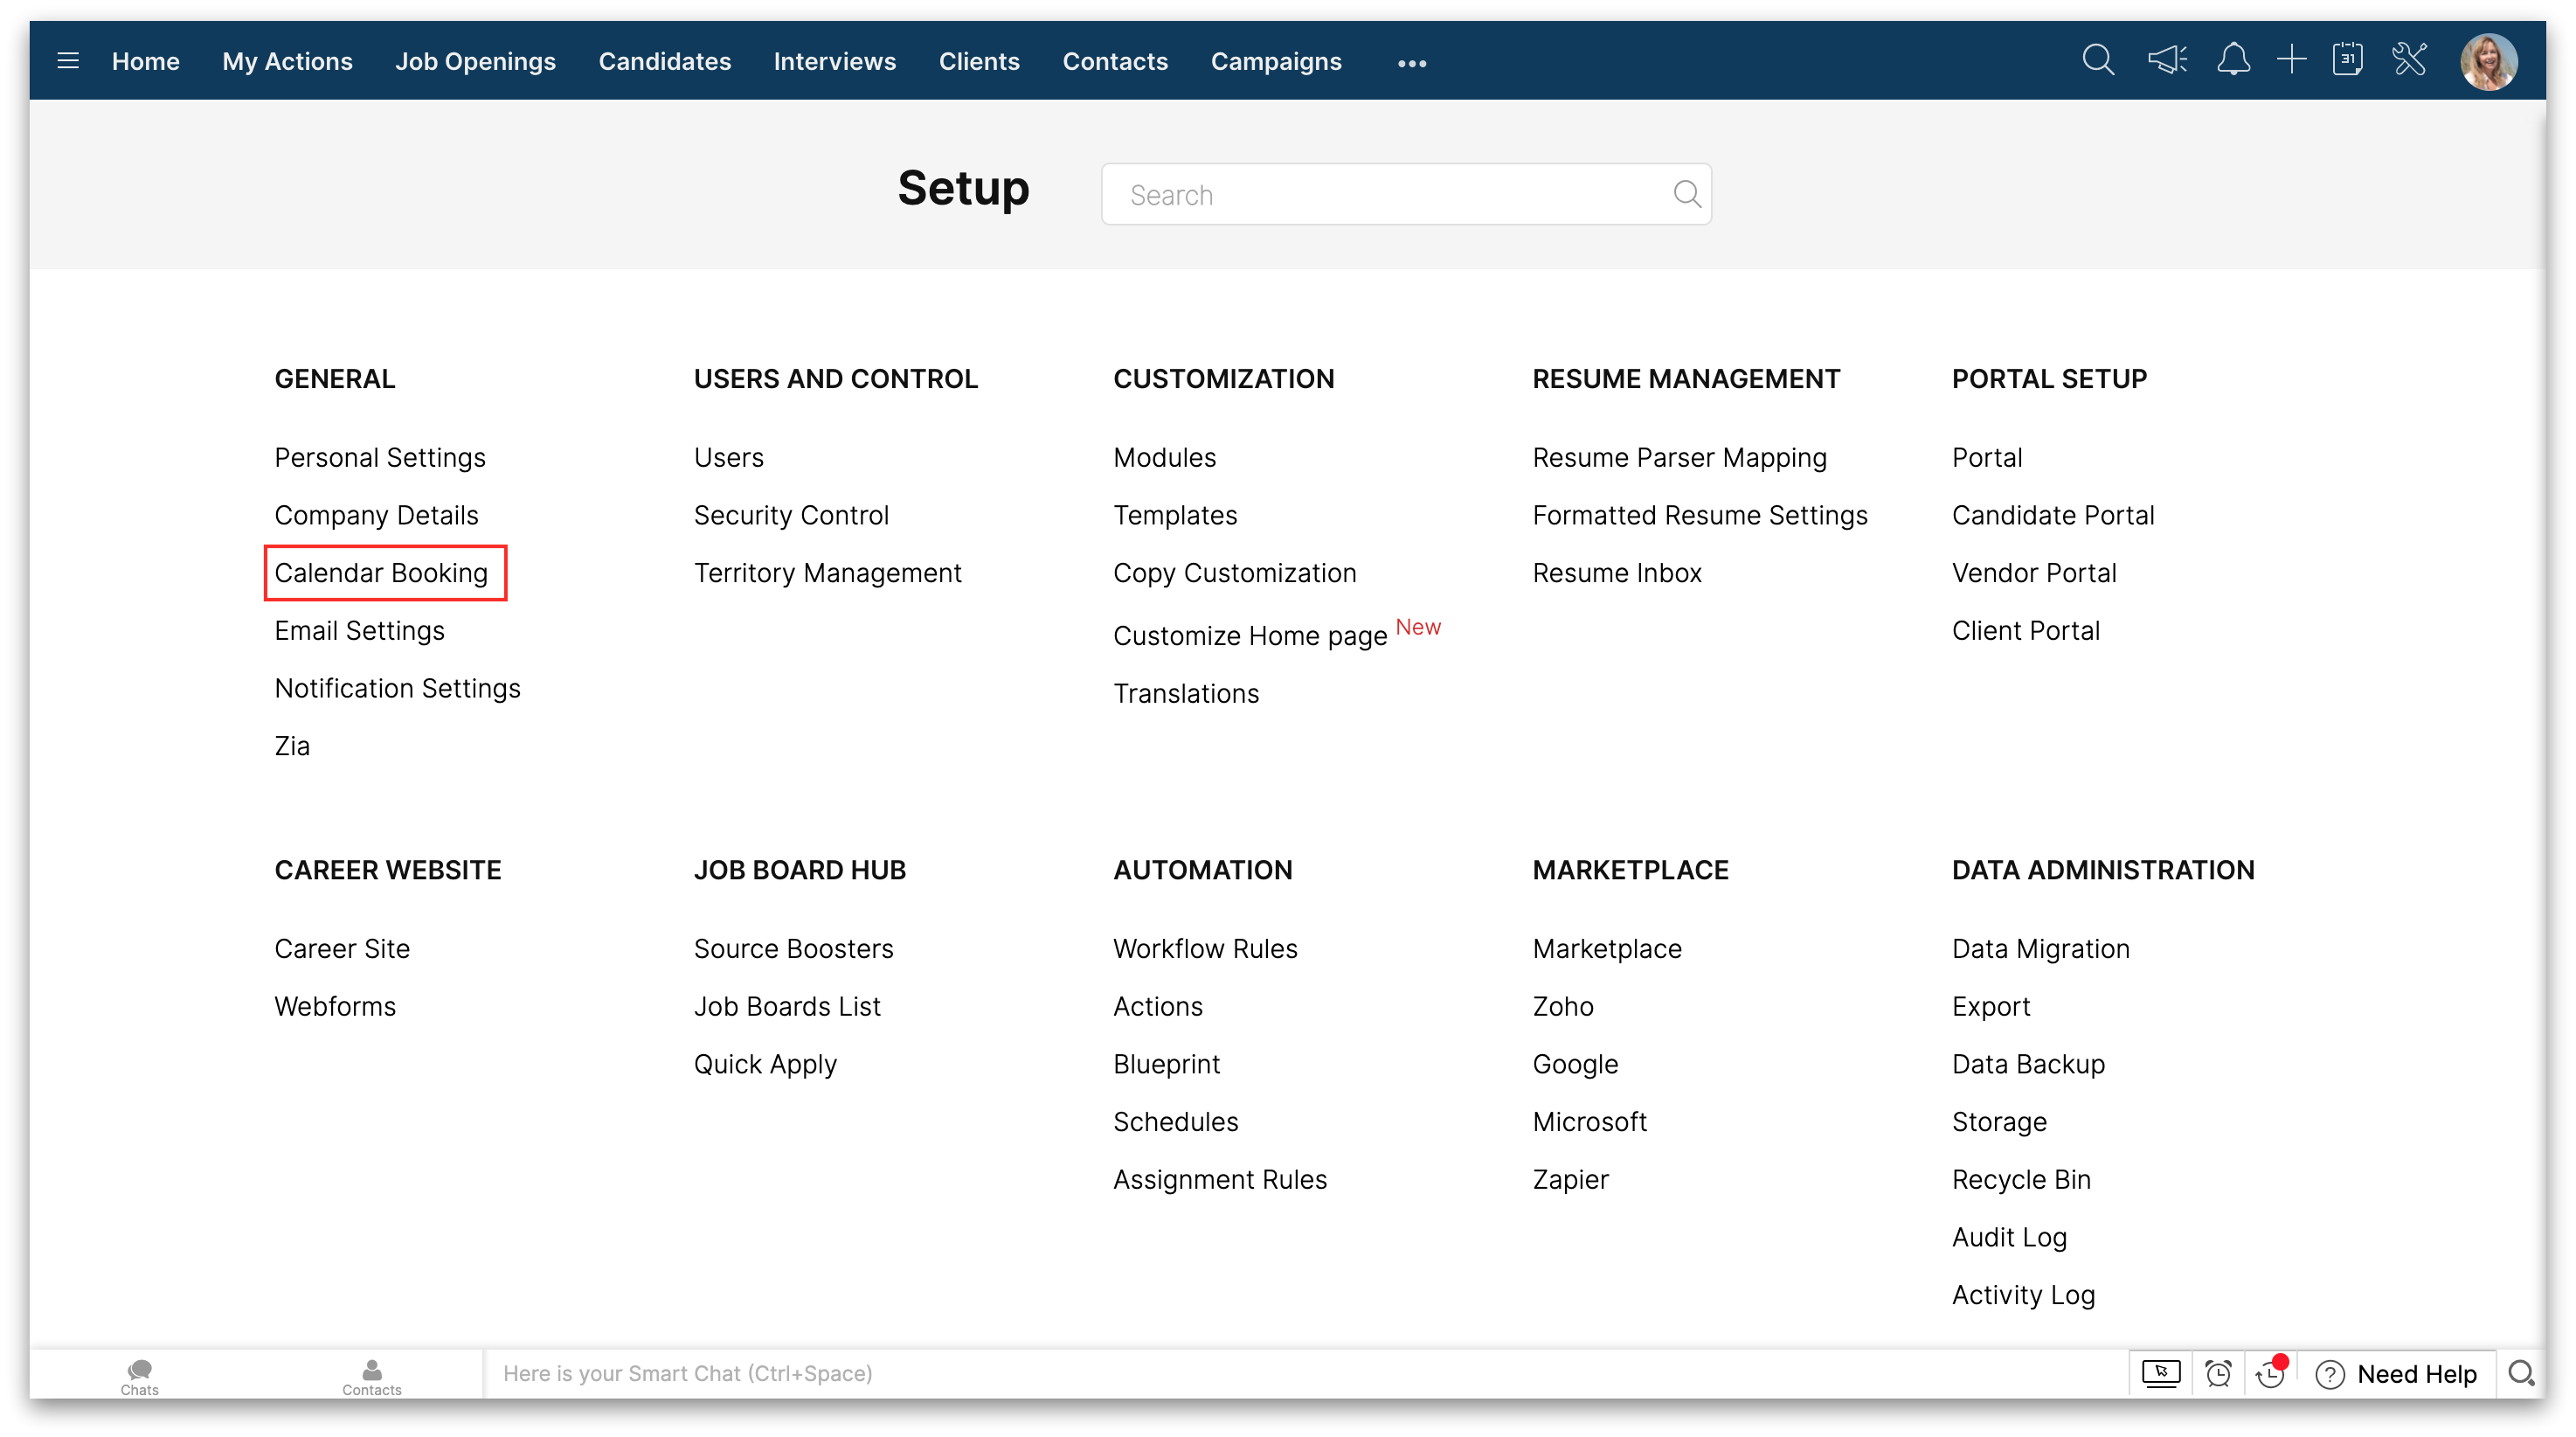The image size is (2576, 1437).
Task: Go to the Job Openings tab
Action: coord(475,61)
